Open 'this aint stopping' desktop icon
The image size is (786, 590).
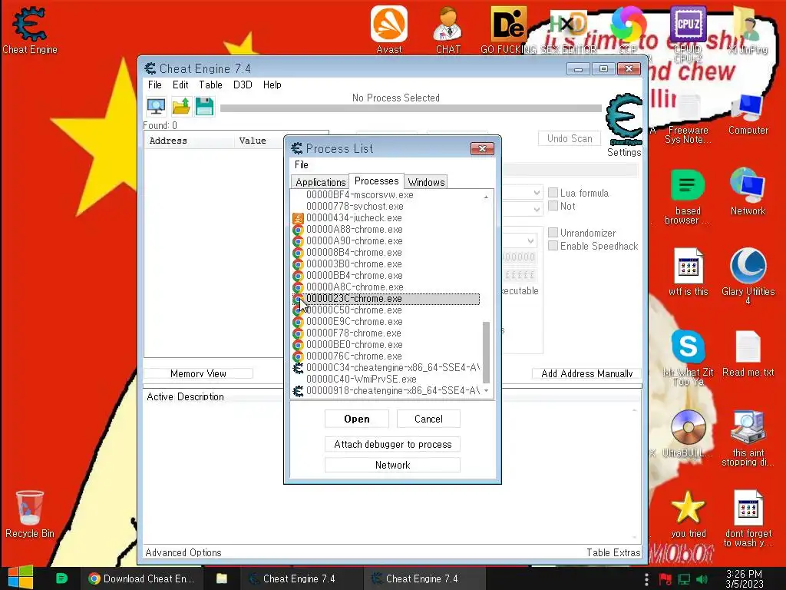coord(748,439)
